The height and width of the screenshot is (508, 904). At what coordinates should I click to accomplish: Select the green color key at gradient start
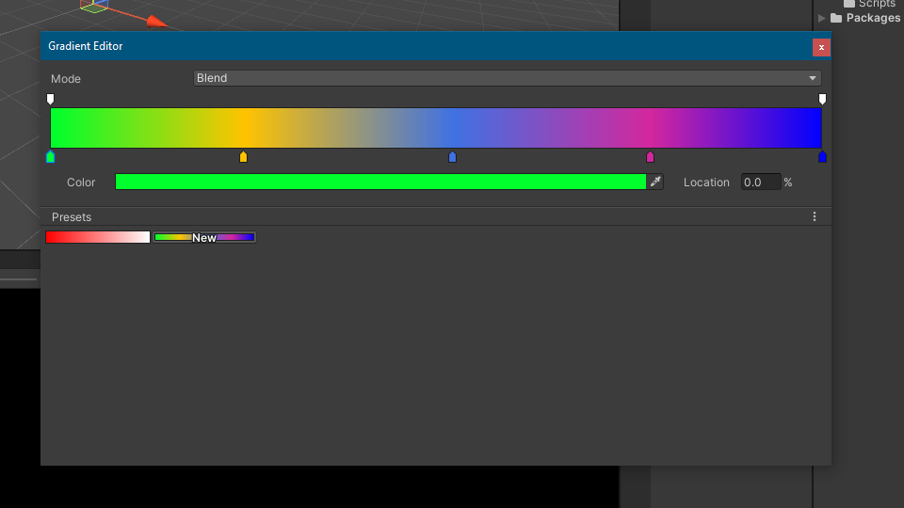pyautogui.click(x=51, y=157)
